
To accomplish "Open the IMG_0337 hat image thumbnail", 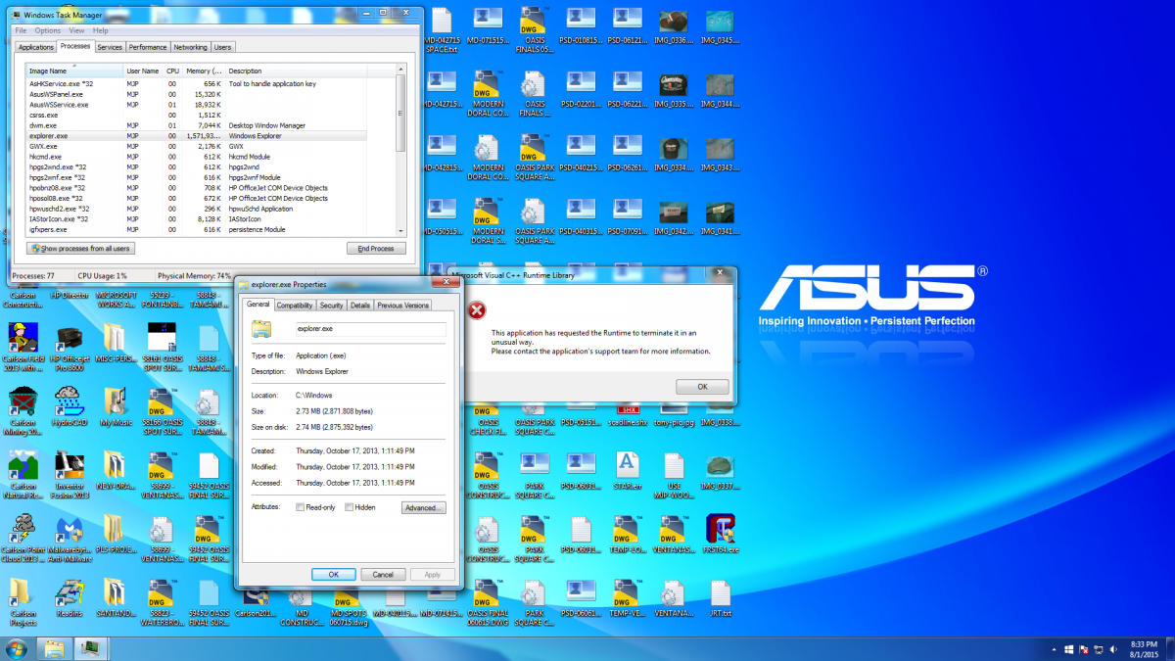I will 721,471.
